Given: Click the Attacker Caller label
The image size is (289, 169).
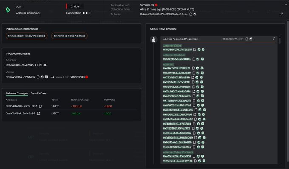Looking at the screenshot, I should tap(172, 46).
